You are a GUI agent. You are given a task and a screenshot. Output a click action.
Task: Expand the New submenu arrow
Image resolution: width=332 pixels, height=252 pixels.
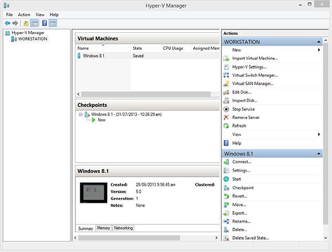pos(319,50)
